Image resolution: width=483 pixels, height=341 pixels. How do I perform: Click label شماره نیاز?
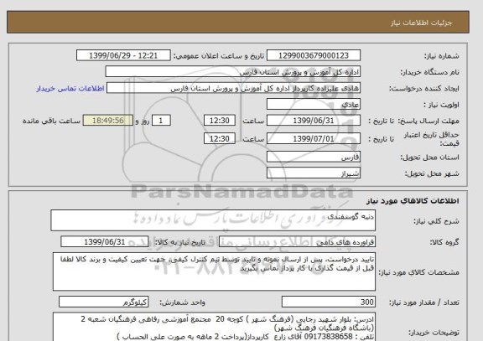pyautogui.click(x=441, y=56)
